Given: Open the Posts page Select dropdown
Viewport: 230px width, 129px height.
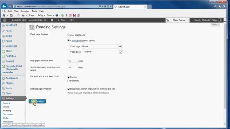Looking at the screenshot, I should (102, 52).
